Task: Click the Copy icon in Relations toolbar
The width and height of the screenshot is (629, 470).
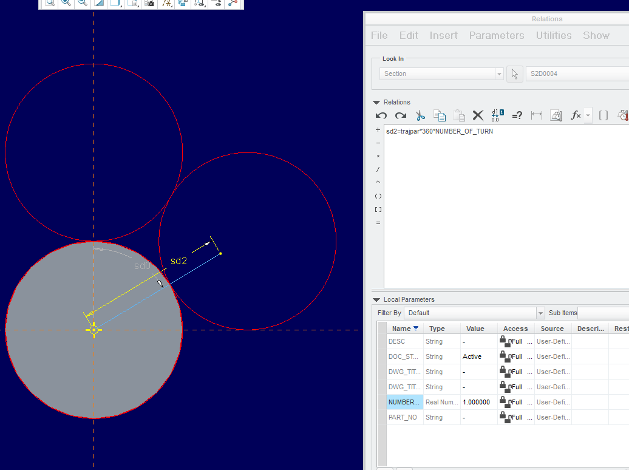Action: click(x=439, y=115)
